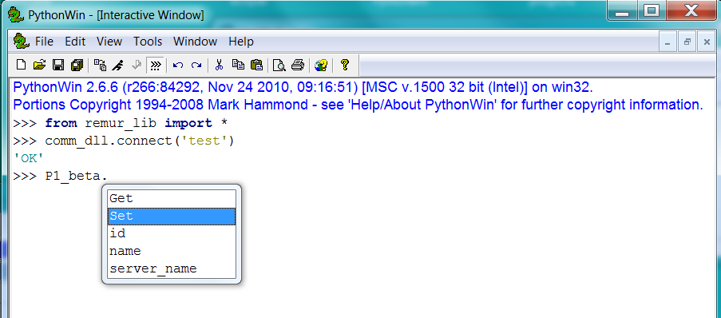
Task: Open Python help via the globe icon
Action: pyautogui.click(x=321, y=65)
